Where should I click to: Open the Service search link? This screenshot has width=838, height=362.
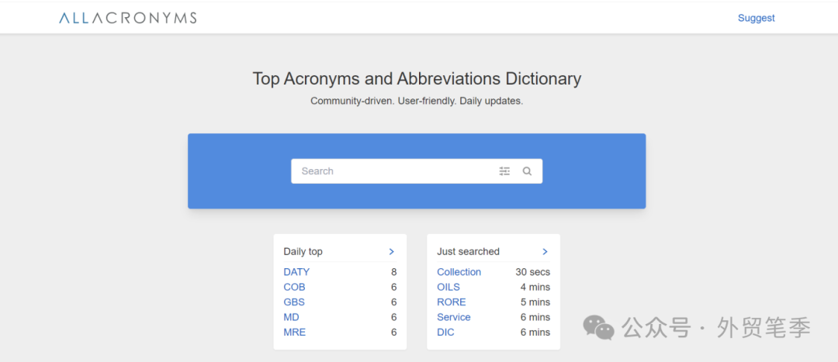click(454, 317)
